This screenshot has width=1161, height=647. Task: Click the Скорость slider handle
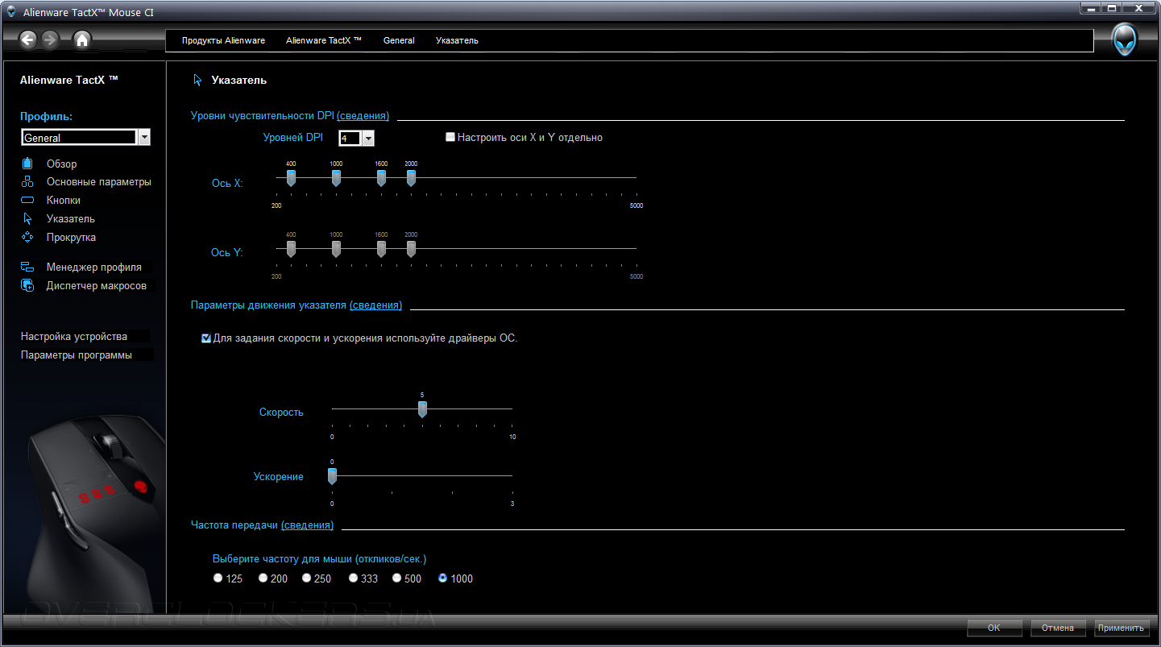(422, 409)
